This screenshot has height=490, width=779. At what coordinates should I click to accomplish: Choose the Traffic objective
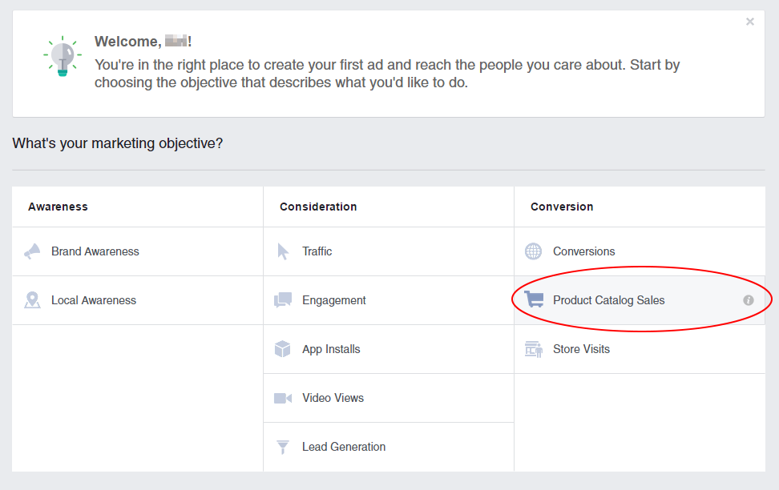click(317, 251)
